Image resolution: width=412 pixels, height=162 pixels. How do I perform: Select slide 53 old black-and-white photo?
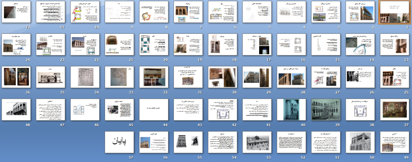(257, 142)
